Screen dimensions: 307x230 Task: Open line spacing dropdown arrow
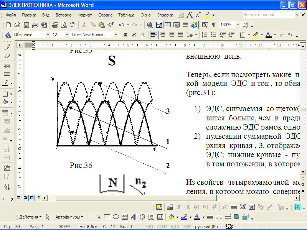tap(196, 35)
